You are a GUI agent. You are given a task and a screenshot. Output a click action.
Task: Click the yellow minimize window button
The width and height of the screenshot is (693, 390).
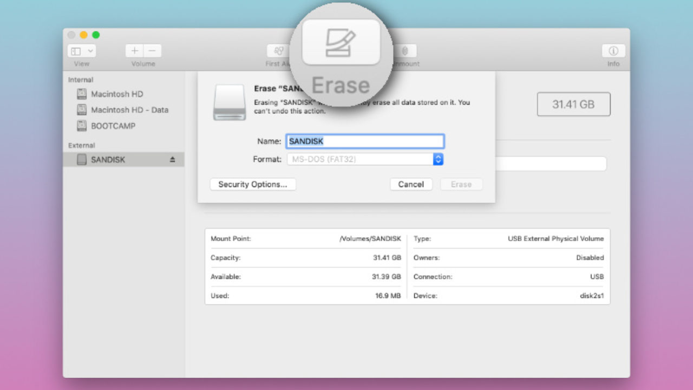83,35
